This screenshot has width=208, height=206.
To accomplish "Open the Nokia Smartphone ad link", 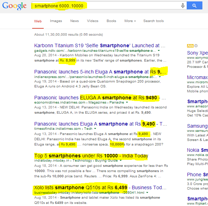I will point(198,150).
